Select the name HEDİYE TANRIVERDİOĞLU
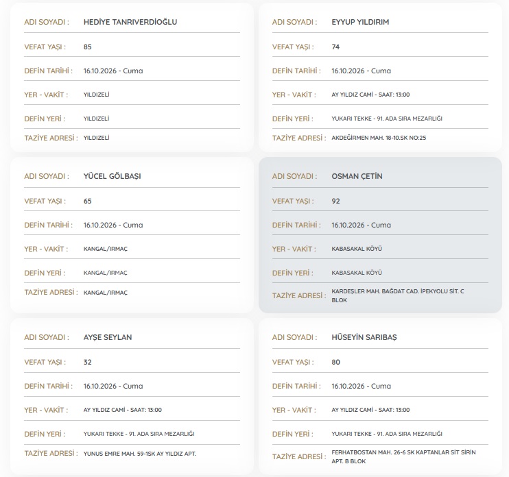This screenshot has height=477, width=509. 130,22
